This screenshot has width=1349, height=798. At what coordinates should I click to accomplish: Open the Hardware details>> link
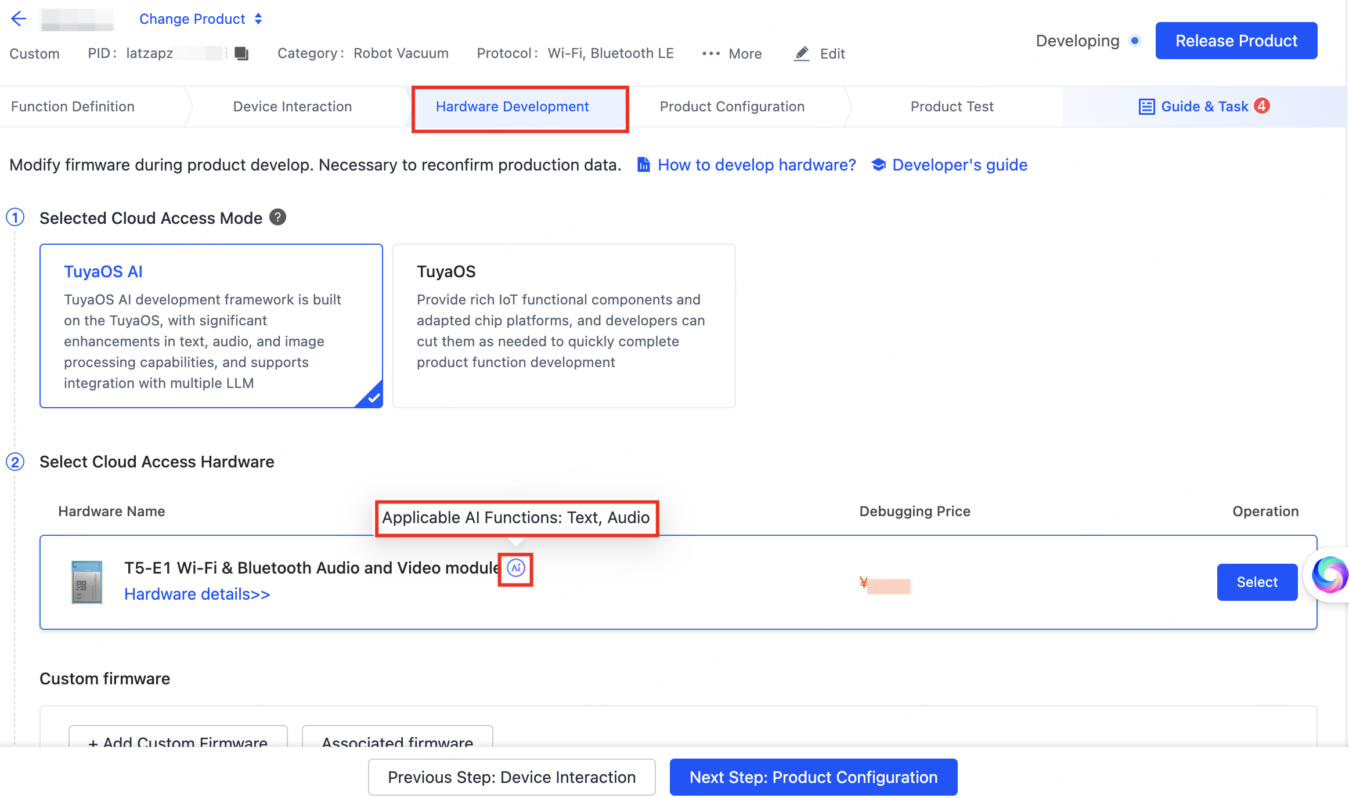tap(197, 594)
